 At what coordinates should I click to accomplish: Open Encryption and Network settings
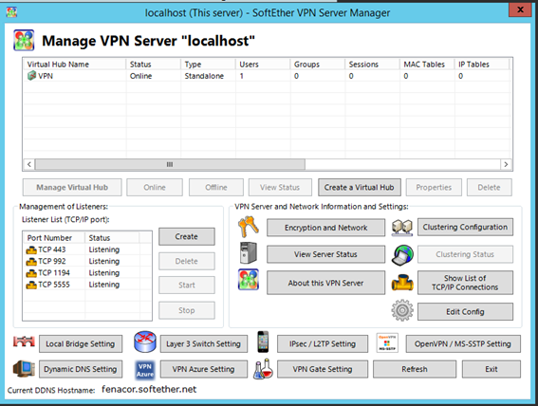pos(326,228)
